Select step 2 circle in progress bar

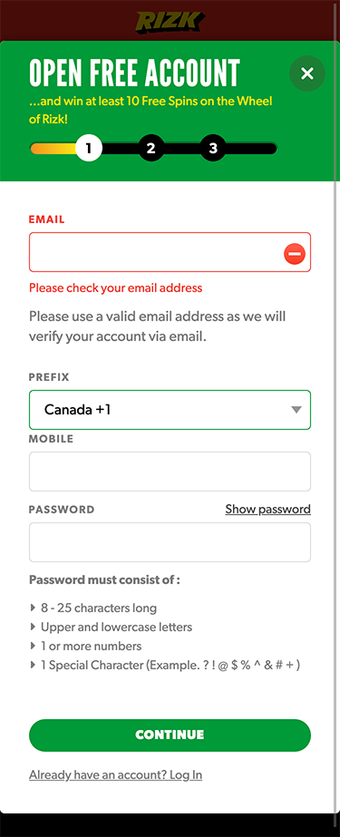[x=151, y=149]
